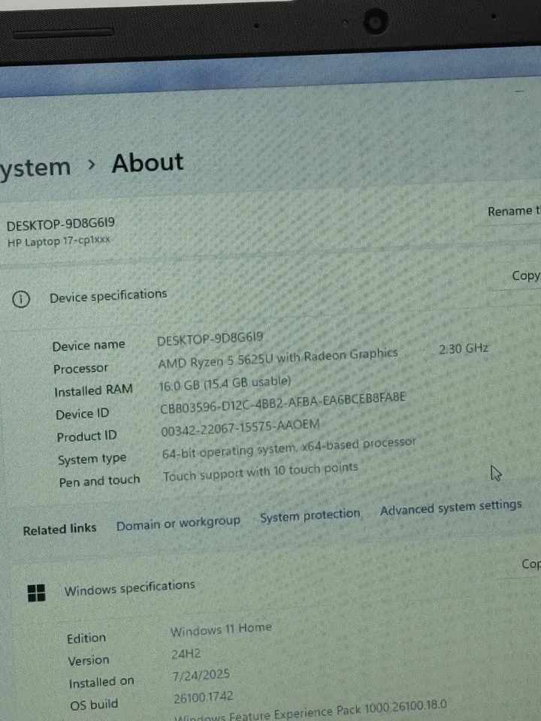Viewport: 541px width, 721px height.
Task: Click the System type label
Action: (92, 459)
